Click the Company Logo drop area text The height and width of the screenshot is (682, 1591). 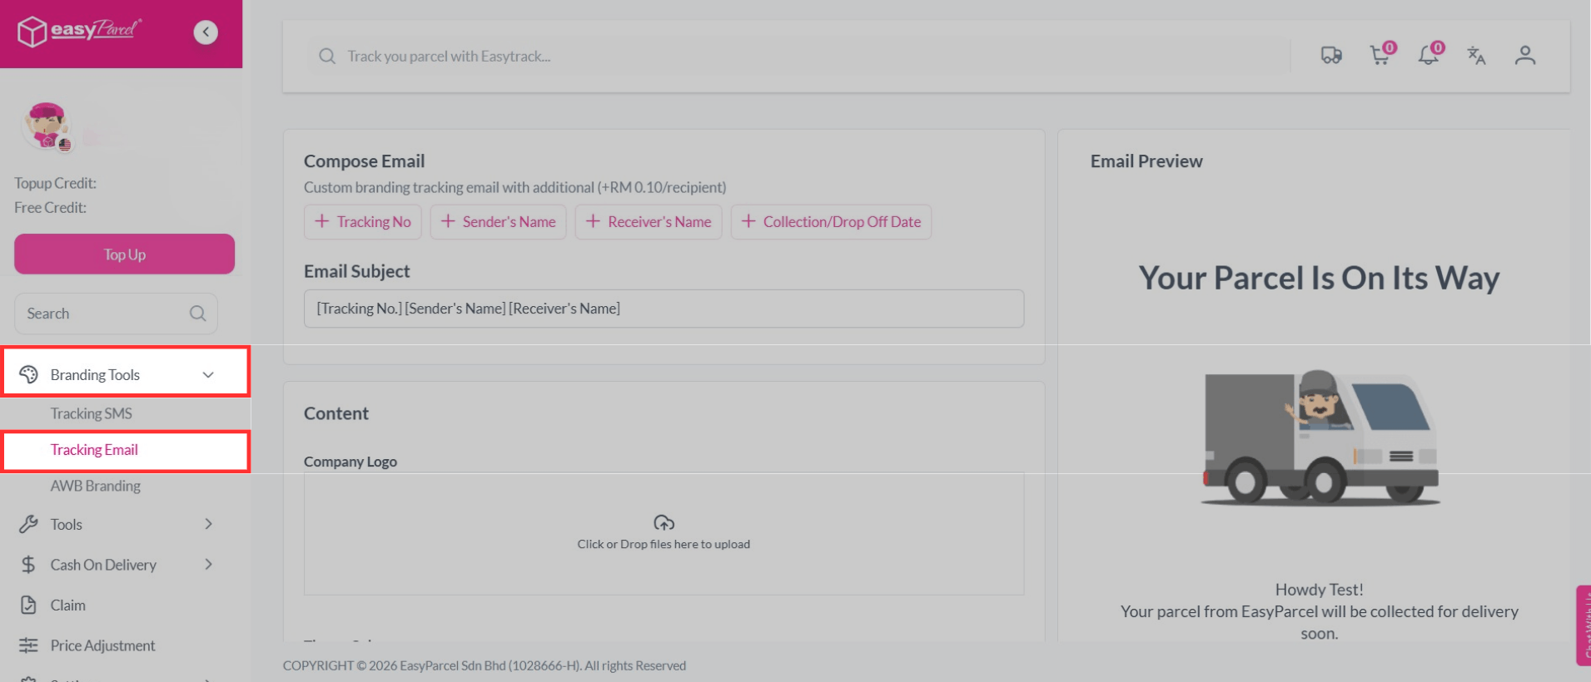664,544
